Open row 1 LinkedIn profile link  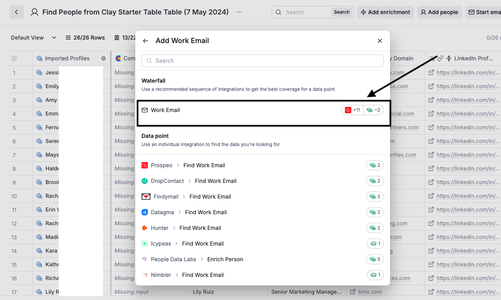coord(468,72)
